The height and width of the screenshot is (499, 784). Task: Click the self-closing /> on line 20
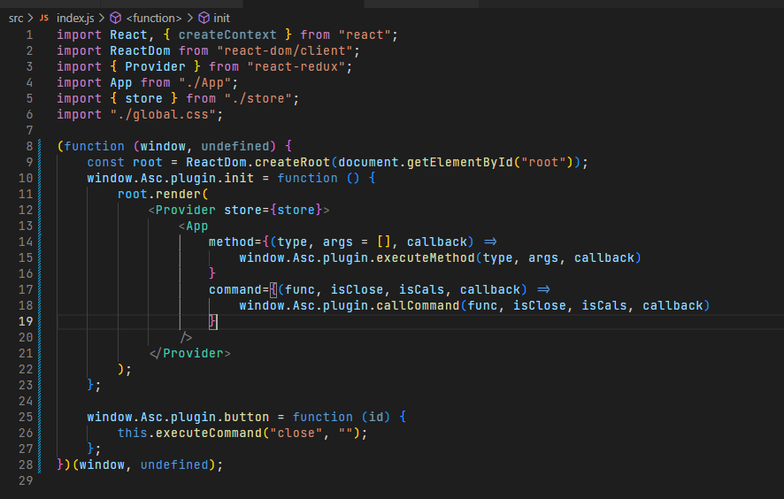(186, 337)
